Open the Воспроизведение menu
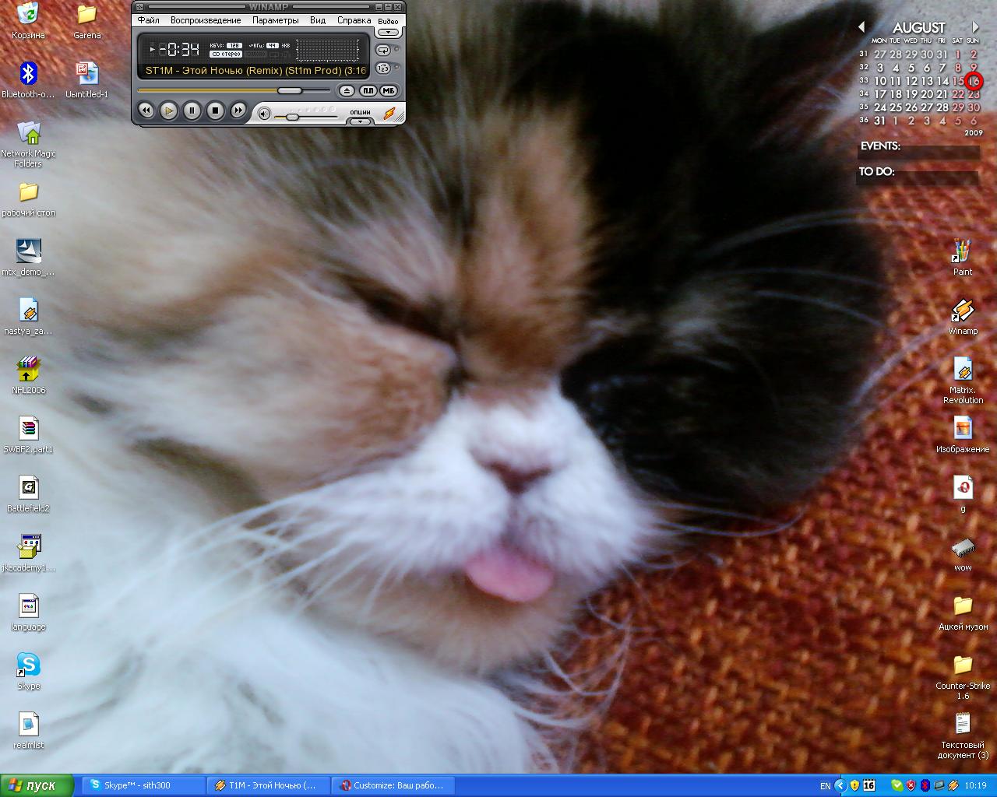Viewport: 997px width, 797px height. point(206,20)
